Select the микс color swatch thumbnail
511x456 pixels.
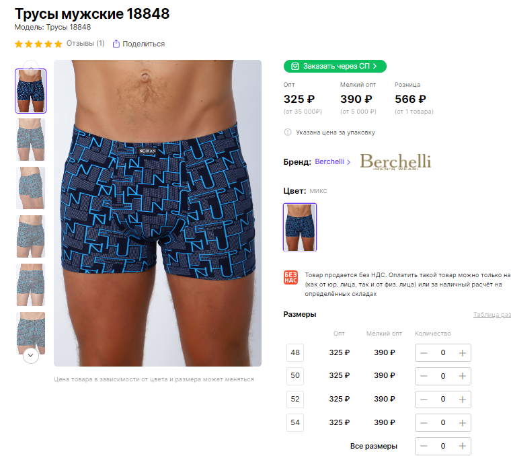click(x=300, y=227)
